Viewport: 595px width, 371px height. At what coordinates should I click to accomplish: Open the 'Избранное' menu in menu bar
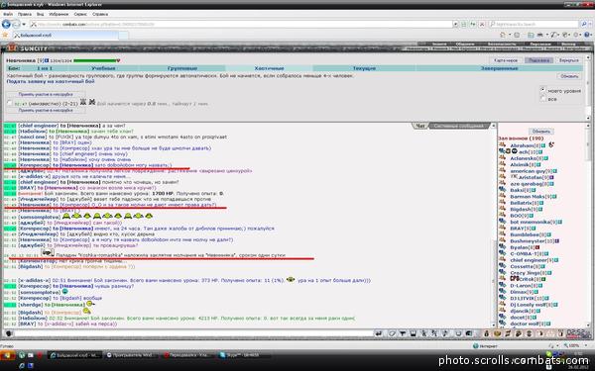pyautogui.click(x=59, y=14)
